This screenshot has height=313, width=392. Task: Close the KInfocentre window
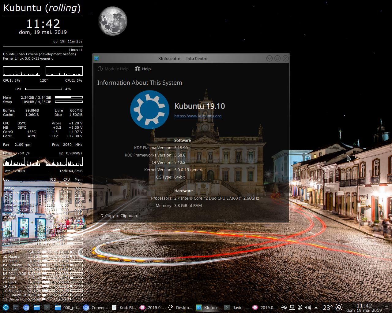285,58
